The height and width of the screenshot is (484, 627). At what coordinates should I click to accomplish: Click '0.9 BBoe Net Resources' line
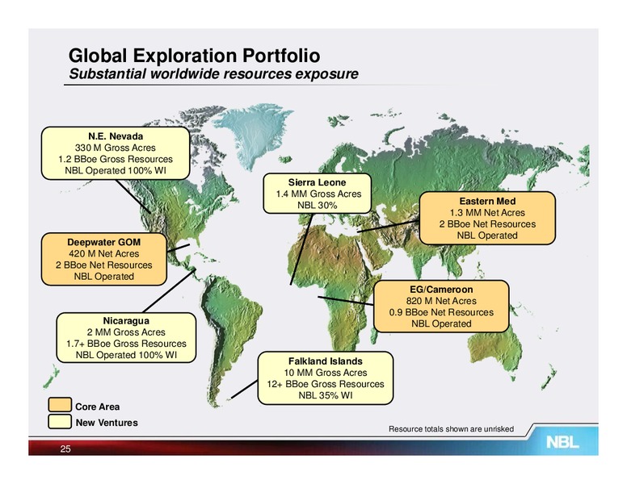[441, 312]
